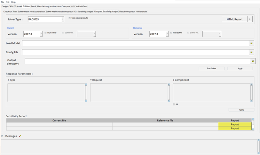Click the arrow button beside HTML Report
The width and height of the screenshot is (260, 155).
point(250,19)
